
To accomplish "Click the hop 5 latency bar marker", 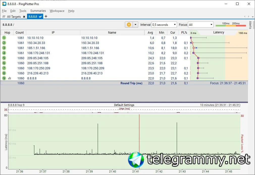I will [x=198, y=58].
